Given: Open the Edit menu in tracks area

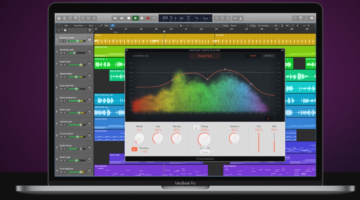Looking at the screenshot, I should pos(67,25).
